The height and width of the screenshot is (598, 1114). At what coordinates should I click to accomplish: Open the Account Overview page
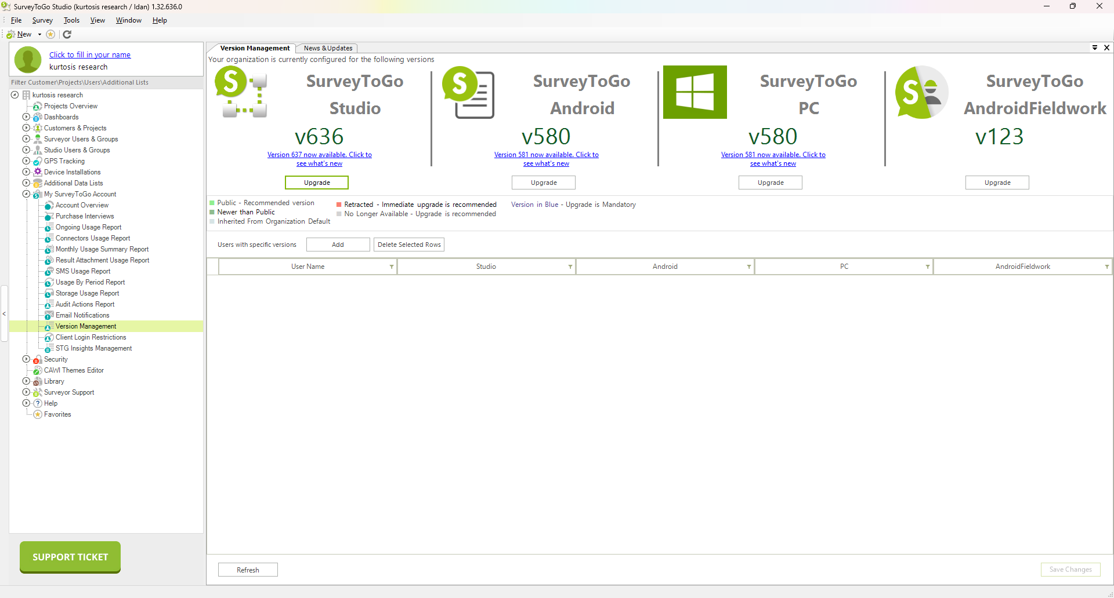pos(81,205)
